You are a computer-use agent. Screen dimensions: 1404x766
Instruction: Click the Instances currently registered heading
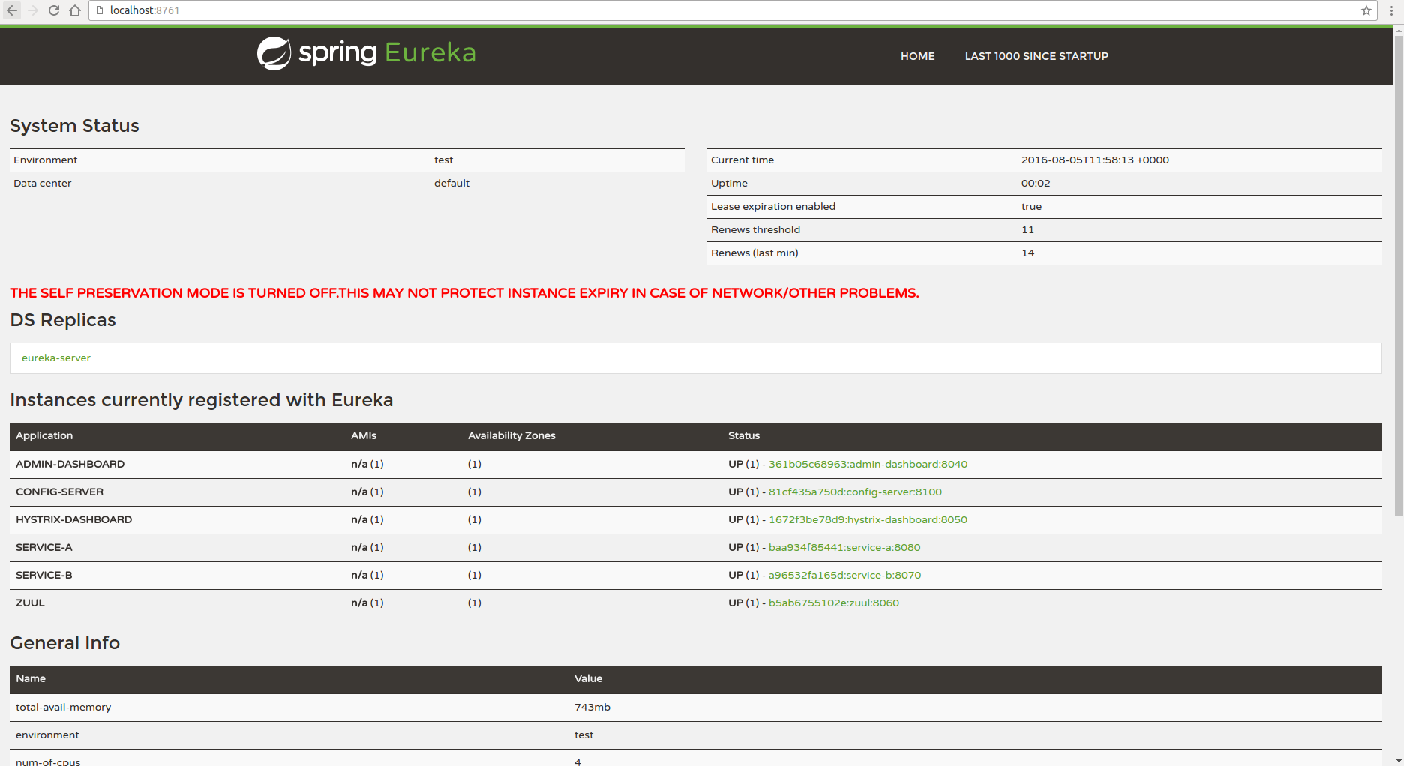(x=201, y=400)
